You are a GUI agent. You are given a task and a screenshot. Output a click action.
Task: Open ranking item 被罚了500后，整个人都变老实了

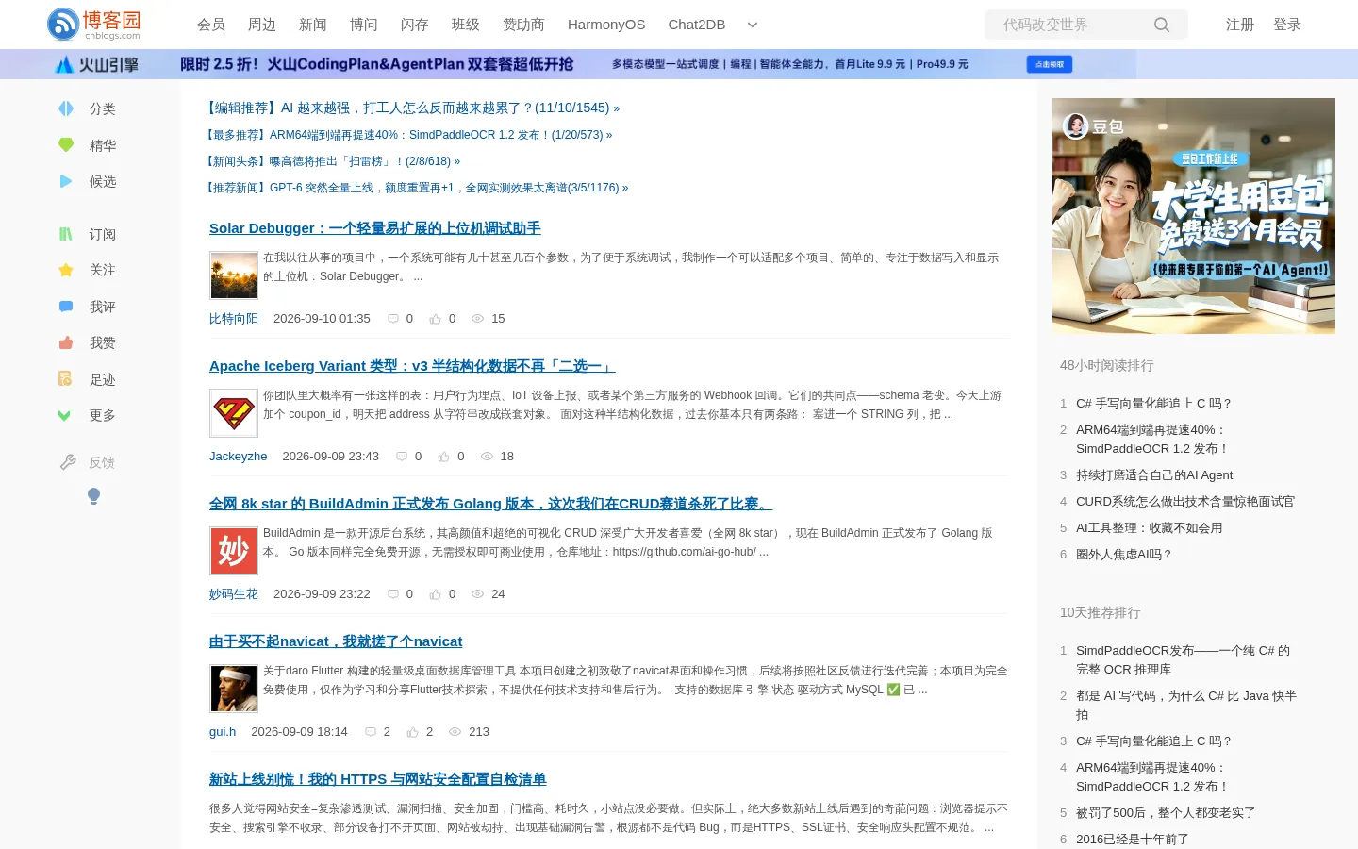(1166, 813)
